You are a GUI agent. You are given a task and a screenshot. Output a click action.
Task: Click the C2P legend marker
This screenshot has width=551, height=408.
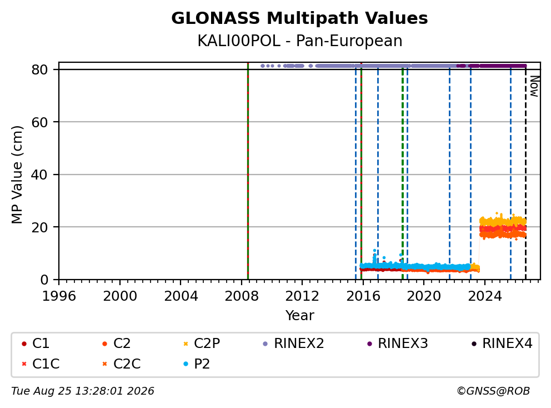186,344
